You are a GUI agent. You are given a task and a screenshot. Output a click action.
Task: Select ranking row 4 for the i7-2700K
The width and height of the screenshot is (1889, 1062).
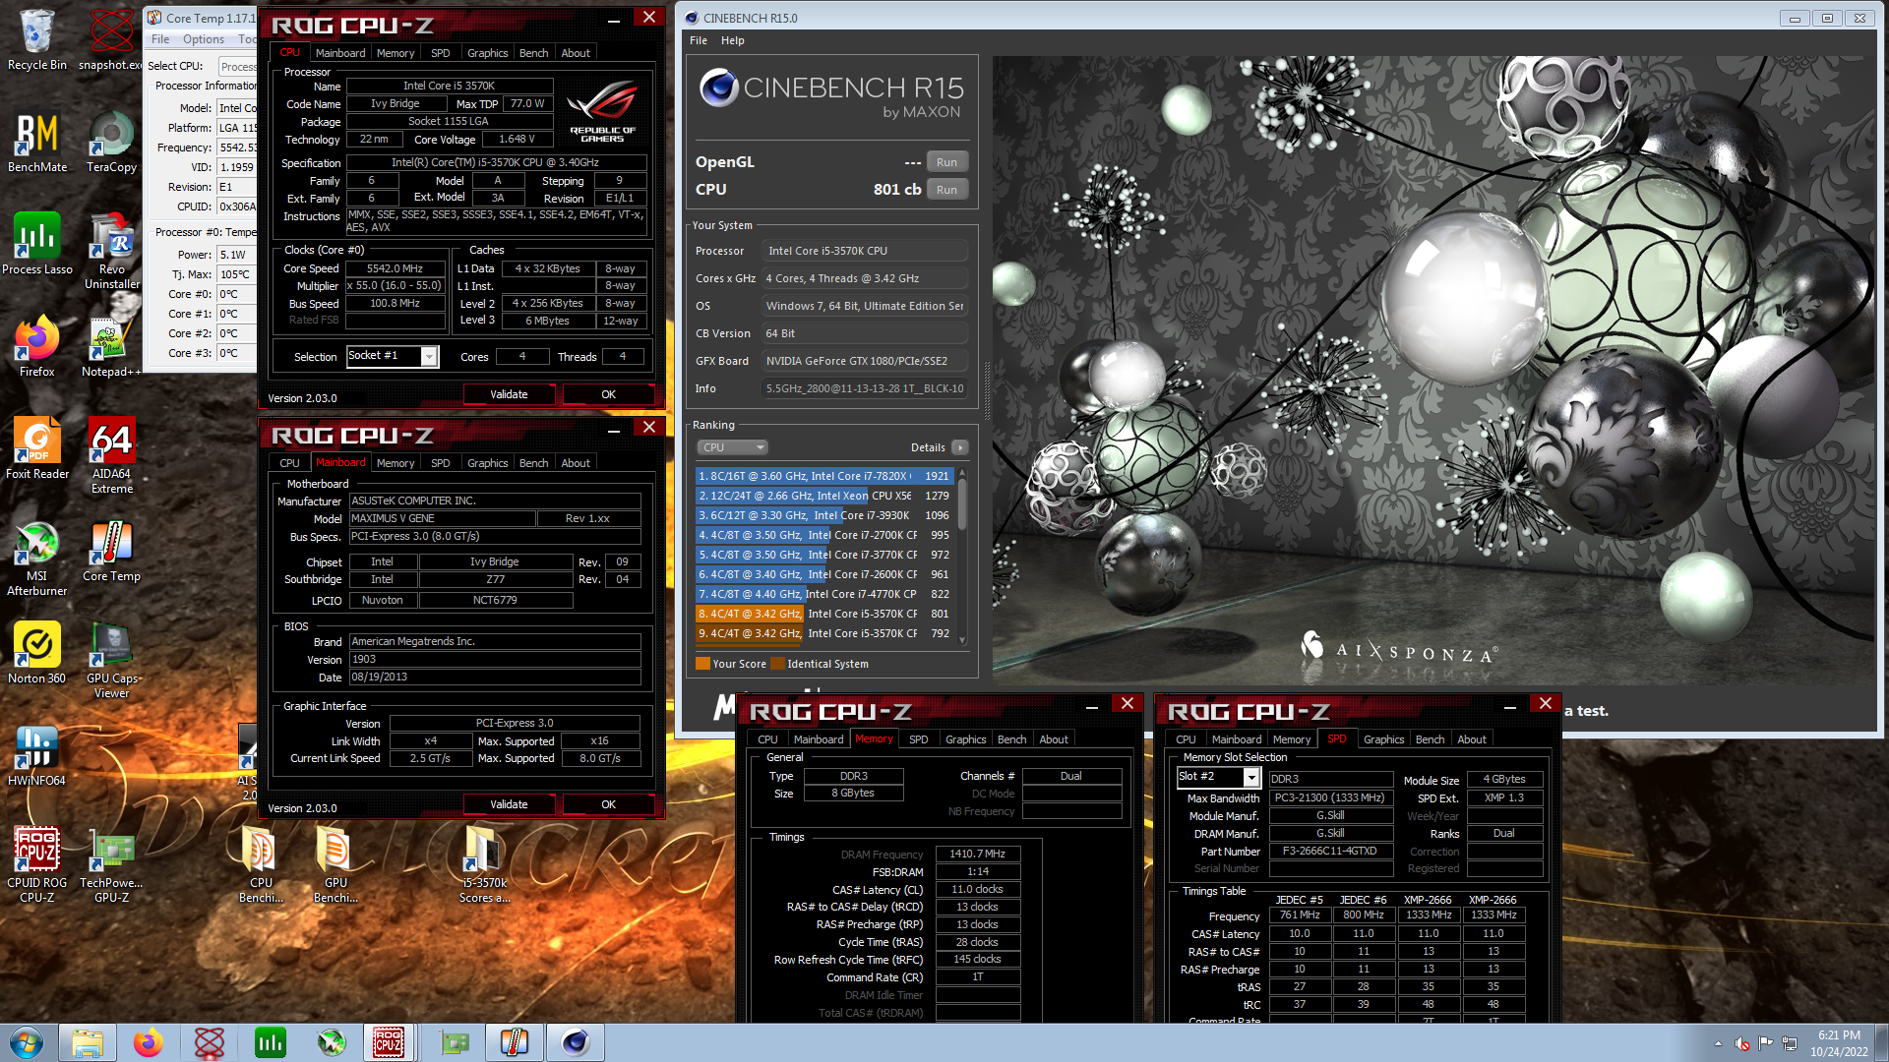click(x=824, y=535)
